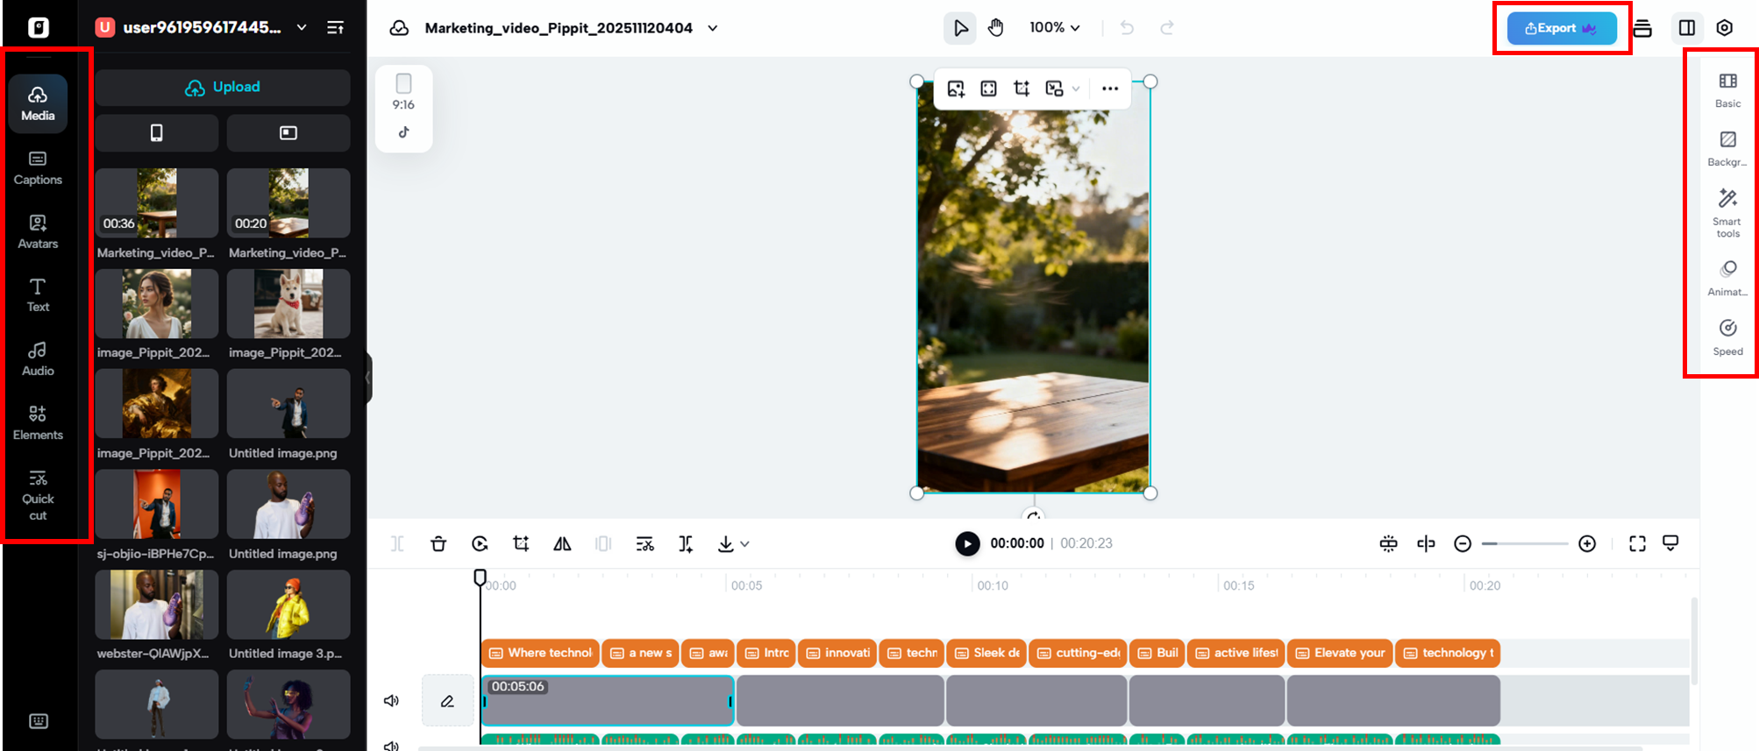This screenshot has width=1759, height=751.
Task: Click the rotate handle below the canvas
Action: pyautogui.click(x=1034, y=515)
